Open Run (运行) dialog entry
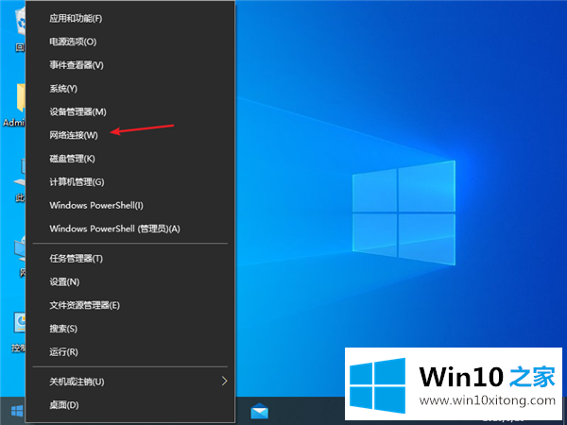567x425 pixels. 130,351
